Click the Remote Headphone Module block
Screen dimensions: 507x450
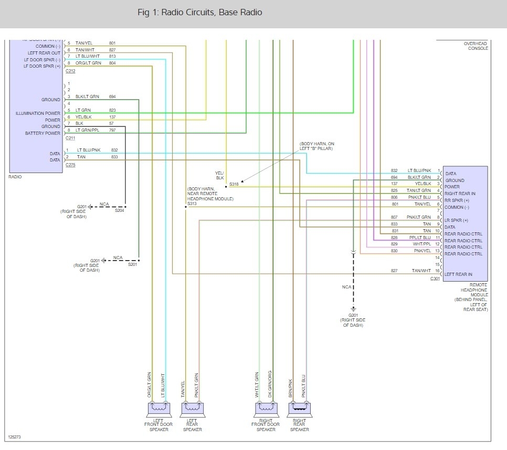466,223
